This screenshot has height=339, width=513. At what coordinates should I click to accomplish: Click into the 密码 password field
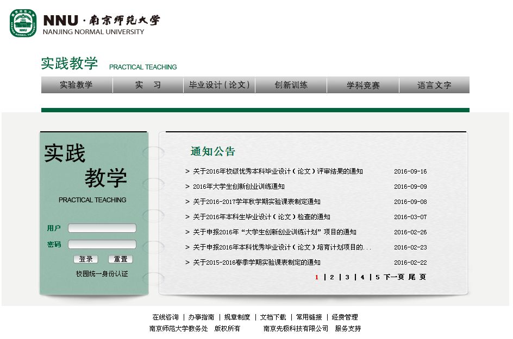point(102,245)
